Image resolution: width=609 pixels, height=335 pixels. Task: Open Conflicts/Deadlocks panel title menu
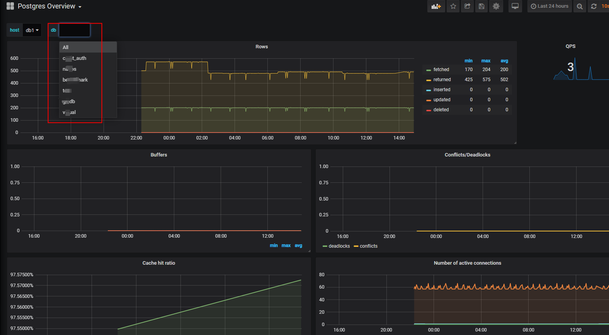pos(467,155)
